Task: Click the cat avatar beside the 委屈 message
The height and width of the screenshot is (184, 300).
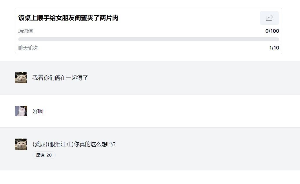Action: [21, 144]
